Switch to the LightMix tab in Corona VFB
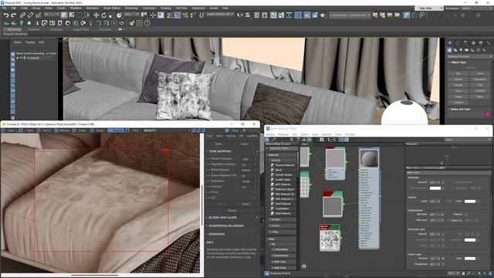Image resolution: width=494 pixels, height=278 pixels. (252, 136)
